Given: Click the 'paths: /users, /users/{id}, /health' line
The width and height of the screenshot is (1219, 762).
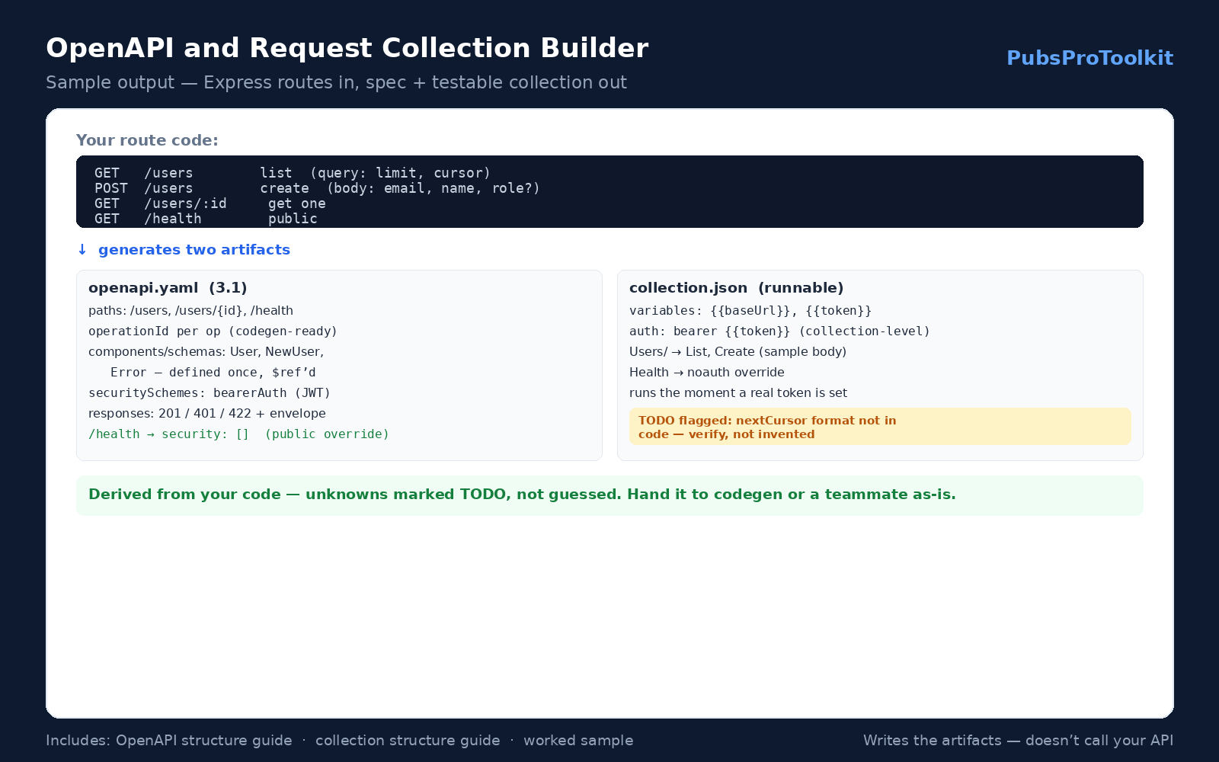Looking at the screenshot, I should pos(190,311).
